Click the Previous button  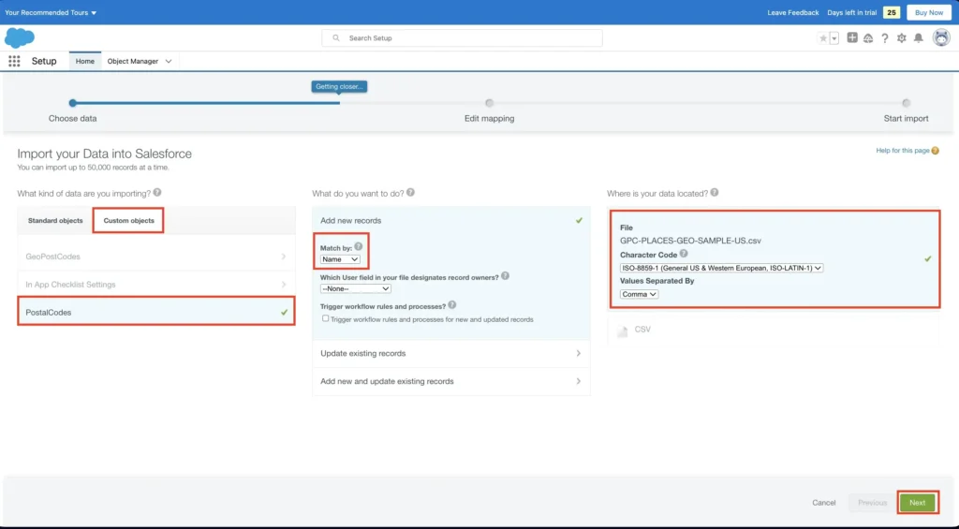click(x=872, y=503)
